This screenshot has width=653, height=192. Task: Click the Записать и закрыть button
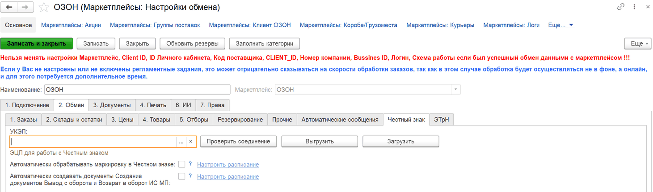click(x=37, y=43)
